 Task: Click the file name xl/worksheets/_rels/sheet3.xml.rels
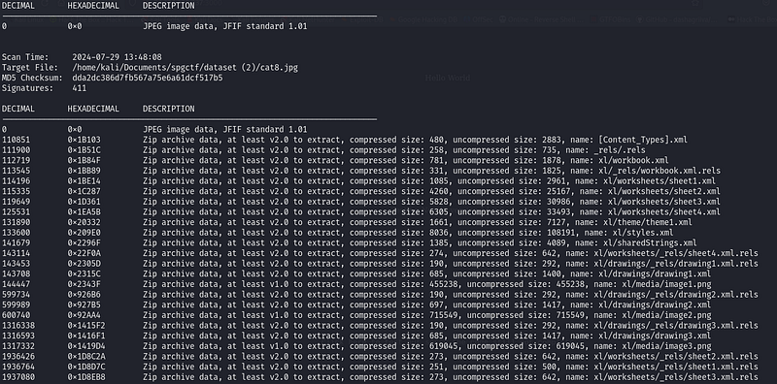pyautogui.click(x=676, y=377)
